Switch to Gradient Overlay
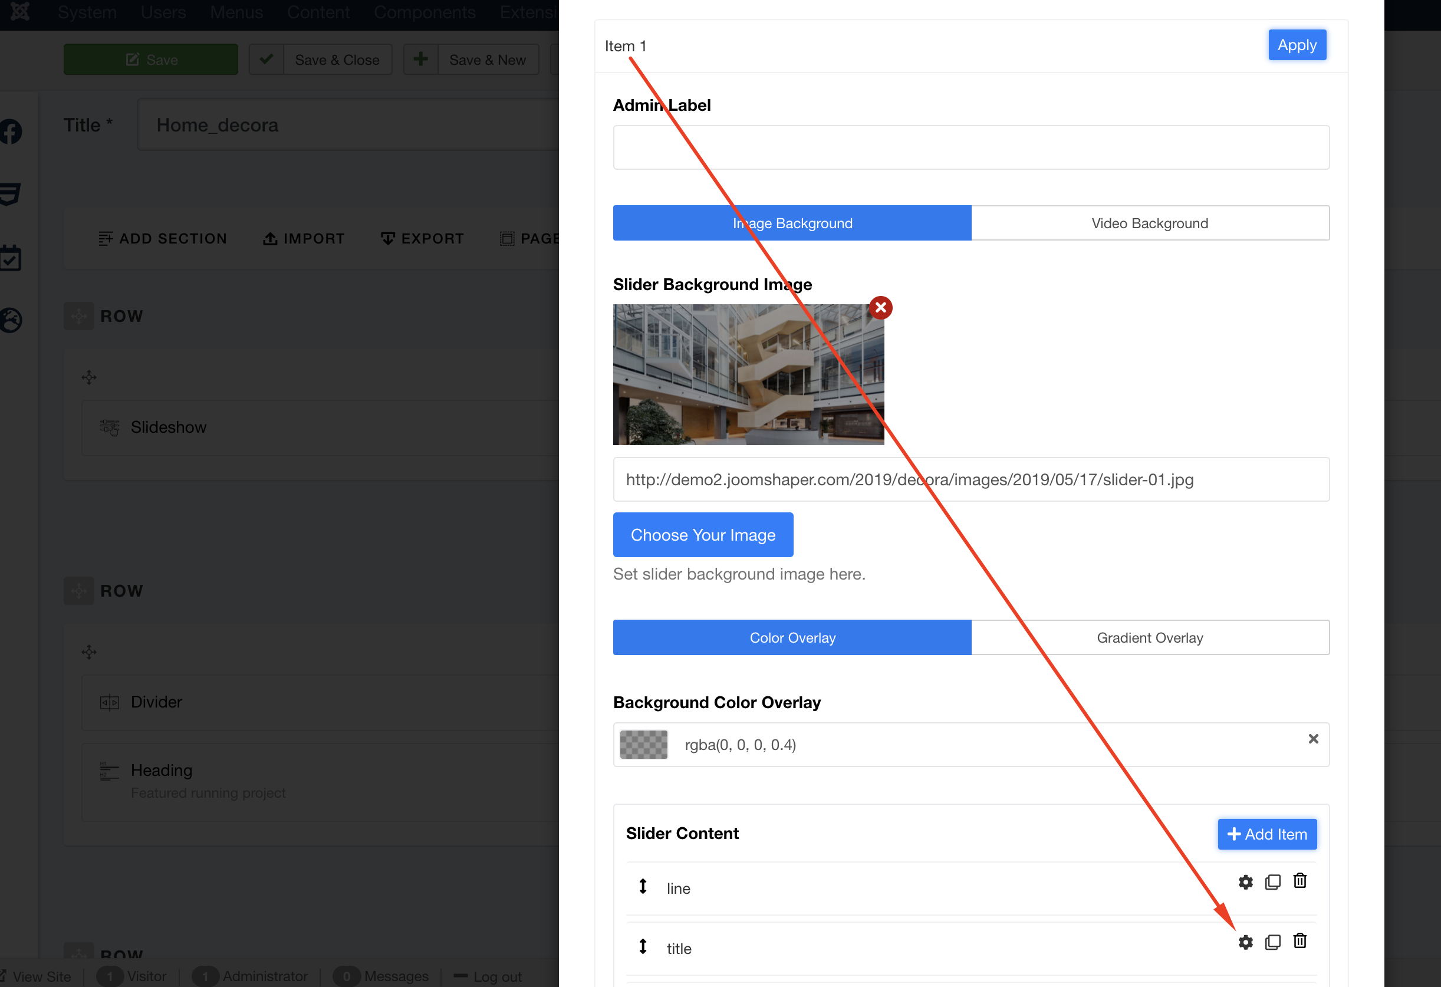Screen dimensions: 1441x987 (1149, 637)
